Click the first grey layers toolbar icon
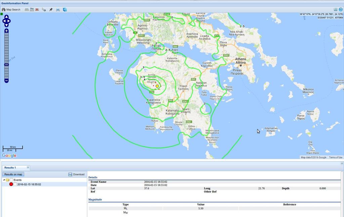The width and height of the screenshot is (344, 217). coord(27,10)
